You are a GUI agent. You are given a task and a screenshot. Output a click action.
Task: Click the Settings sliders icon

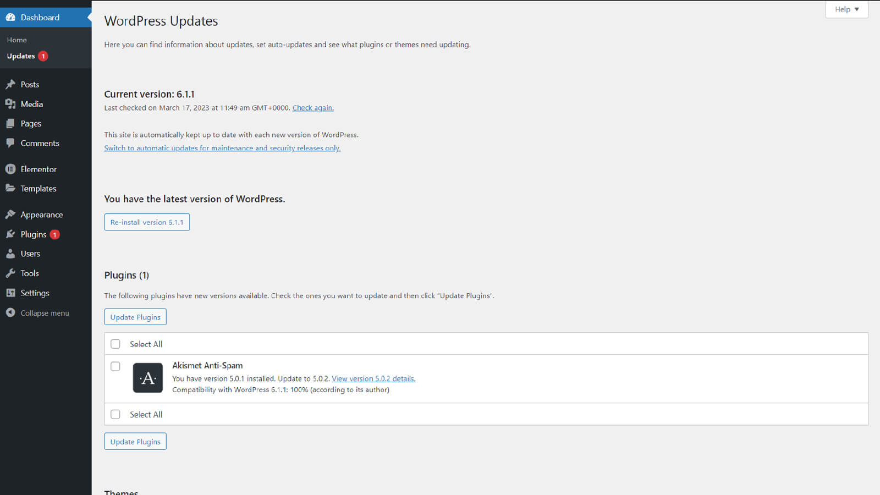pos(10,293)
